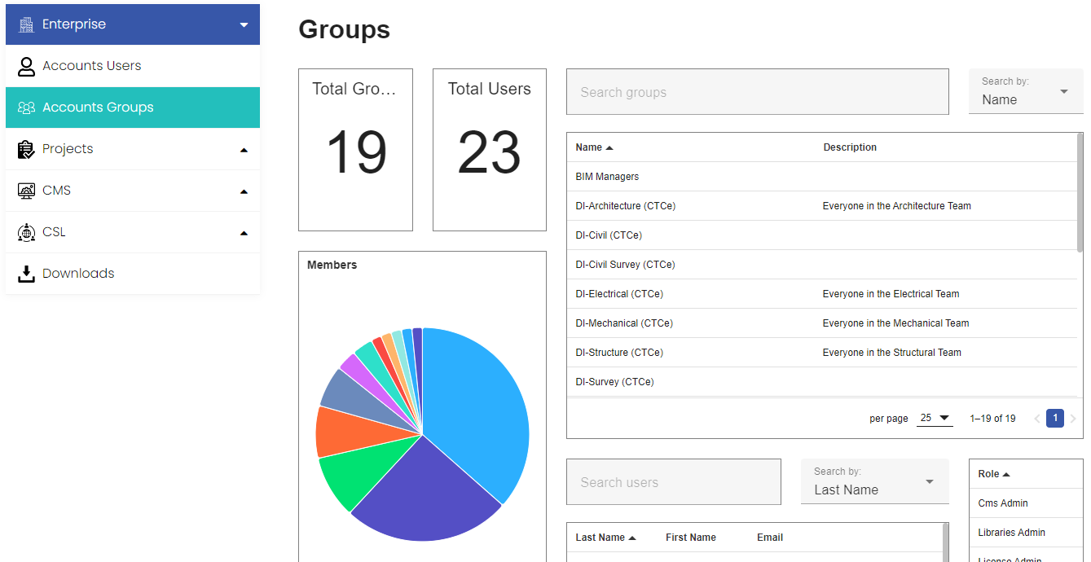Change the per page count dropdown
The image size is (1091, 562).
pos(935,418)
